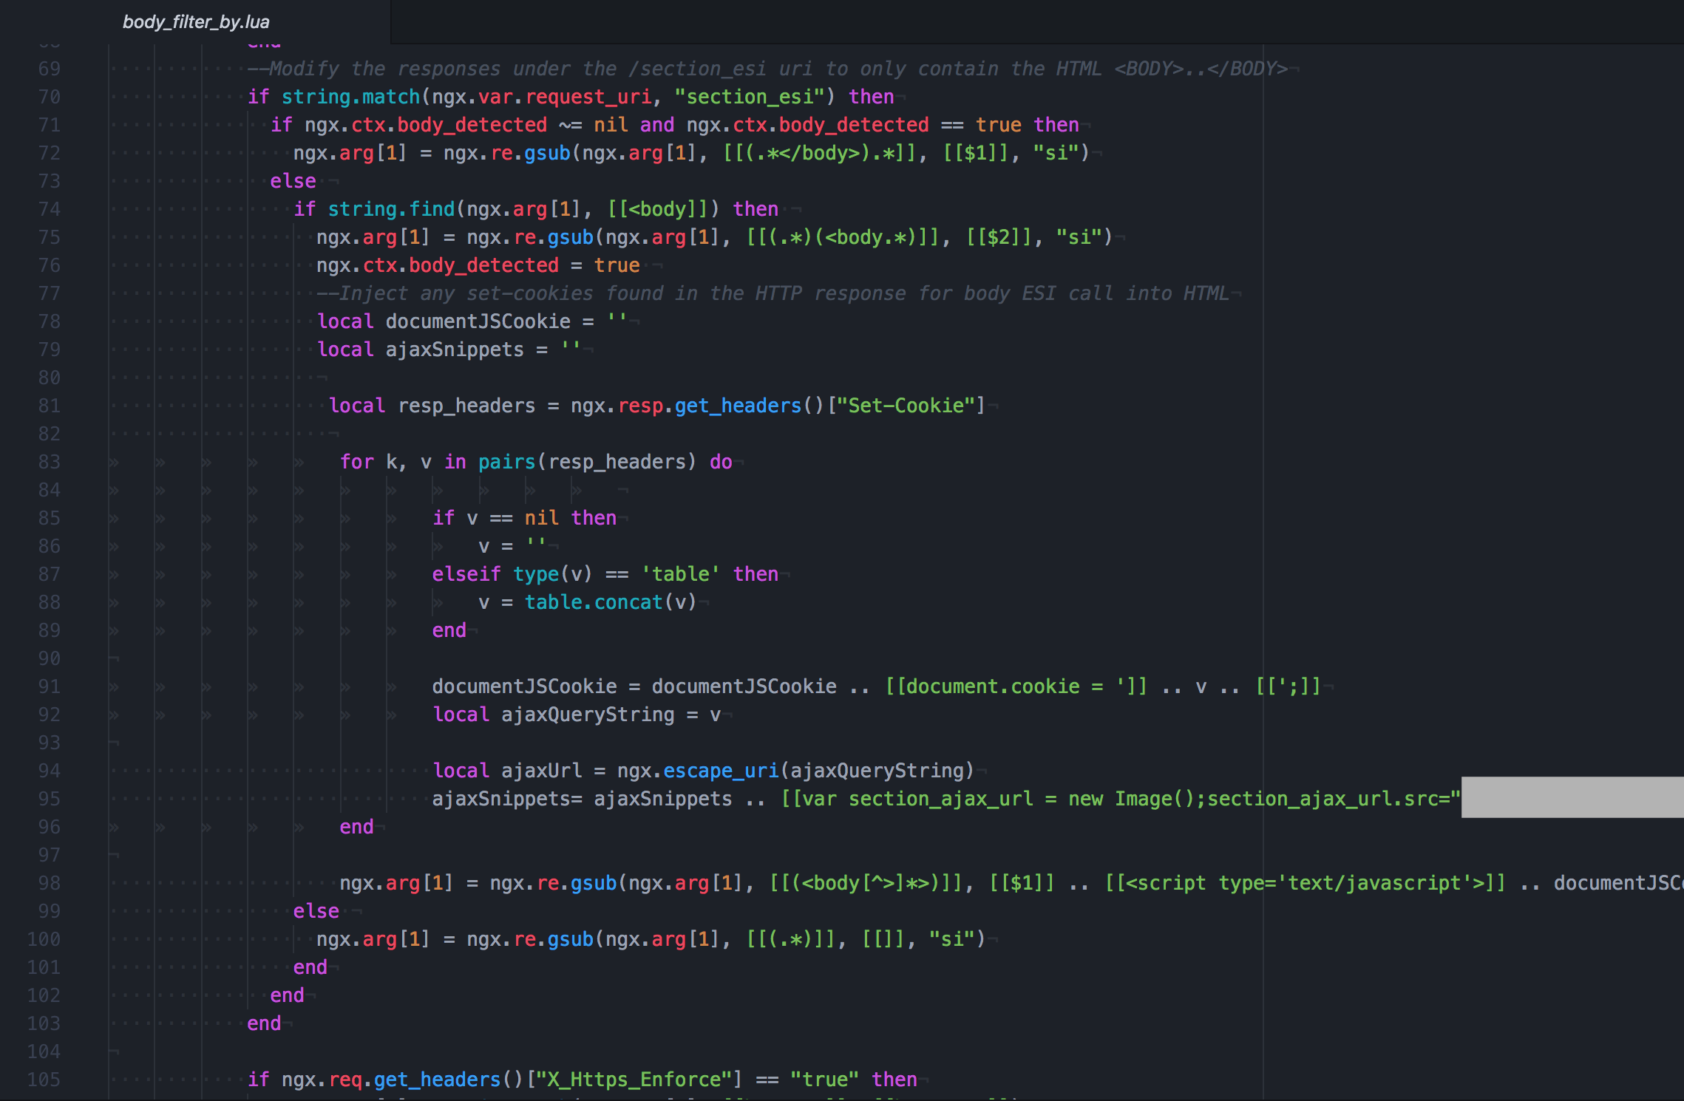The image size is (1684, 1101).
Task: Click 'elseif type(v)' on line 87
Action: (x=512, y=574)
